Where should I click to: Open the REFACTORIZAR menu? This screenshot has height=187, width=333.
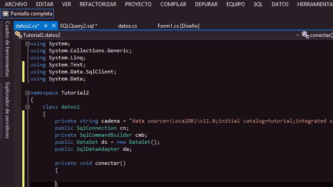pos(98,4)
